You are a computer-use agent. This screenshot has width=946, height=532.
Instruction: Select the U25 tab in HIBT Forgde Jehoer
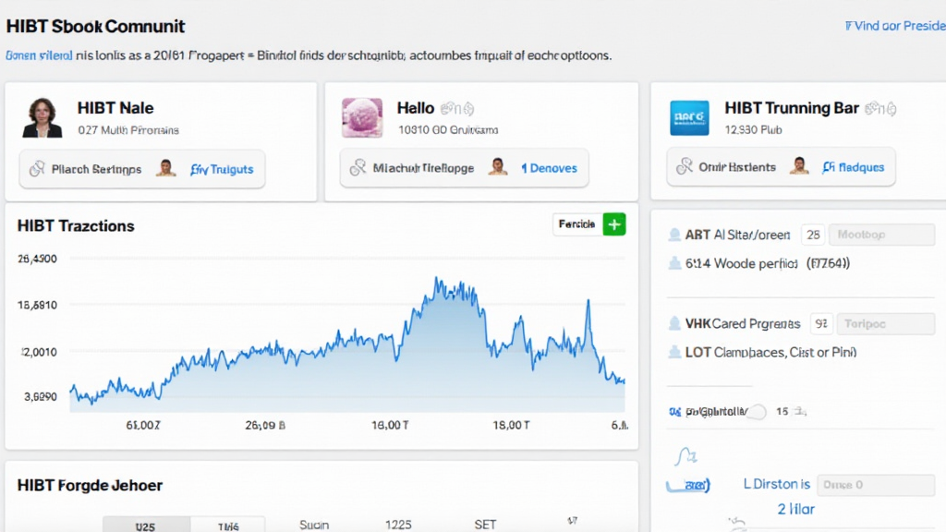click(145, 526)
